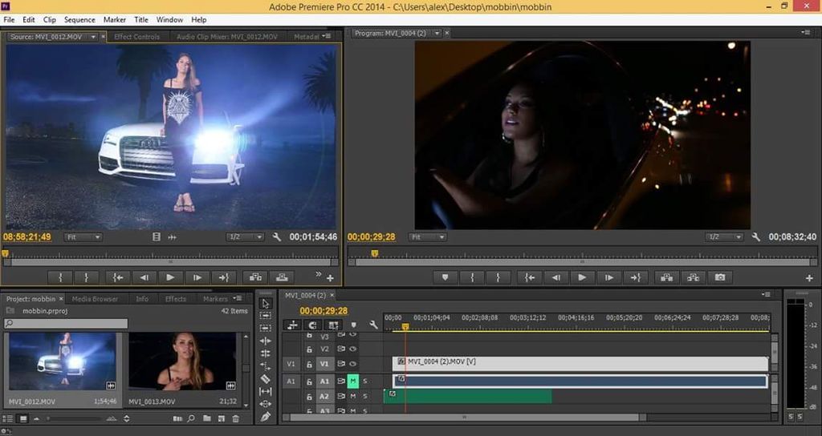822x436 pixels.
Task: Toggle lock on track V1
Action: click(x=309, y=365)
